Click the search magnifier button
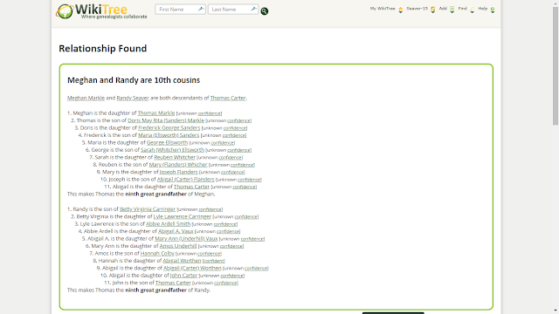This screenshot has width=559, height=314. pyautogui.click(x=264, y=11)
